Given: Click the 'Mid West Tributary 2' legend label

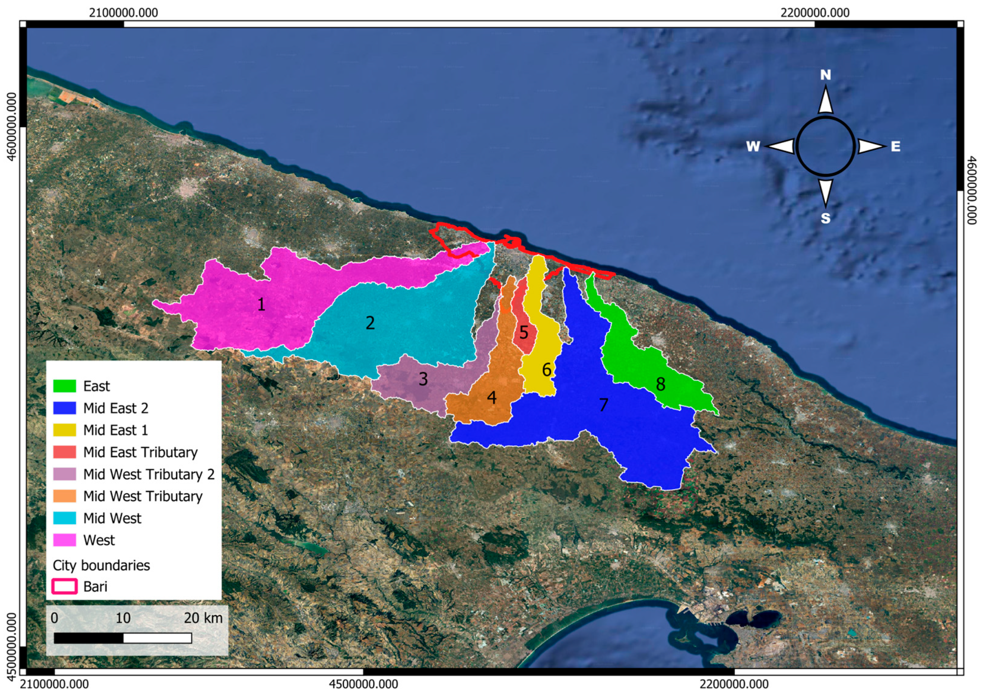Looking at the screenshot, I should coord(149,474).
